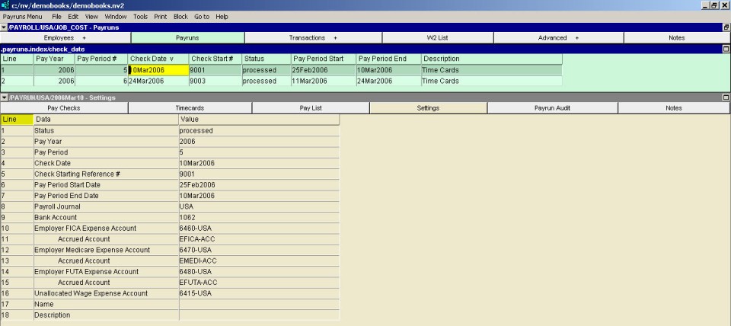Switch to the Payrun Audit tab
731x326 pixels.
pos(552,108)
